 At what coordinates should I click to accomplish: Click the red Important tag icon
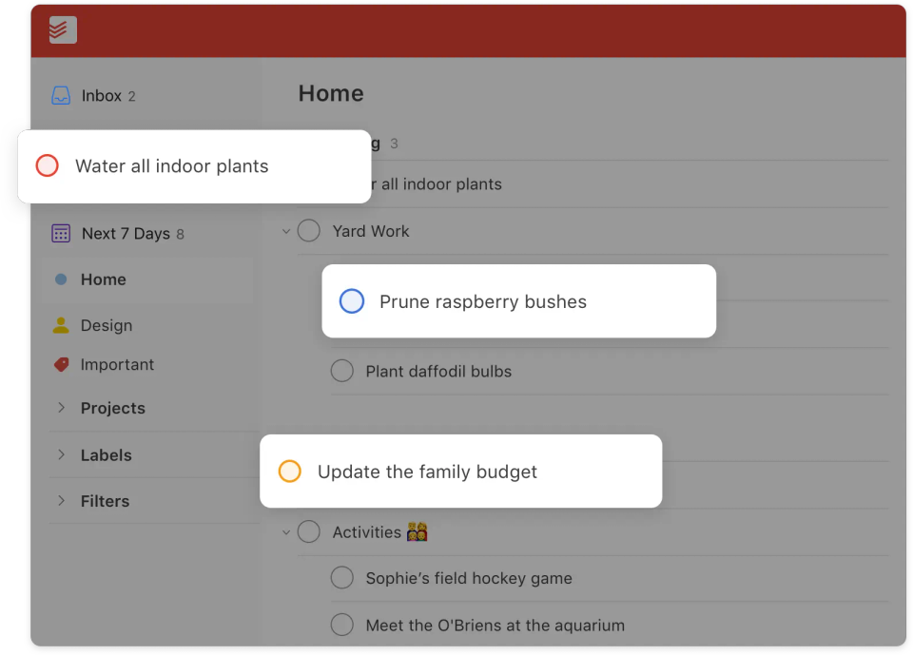pos(61,364)
